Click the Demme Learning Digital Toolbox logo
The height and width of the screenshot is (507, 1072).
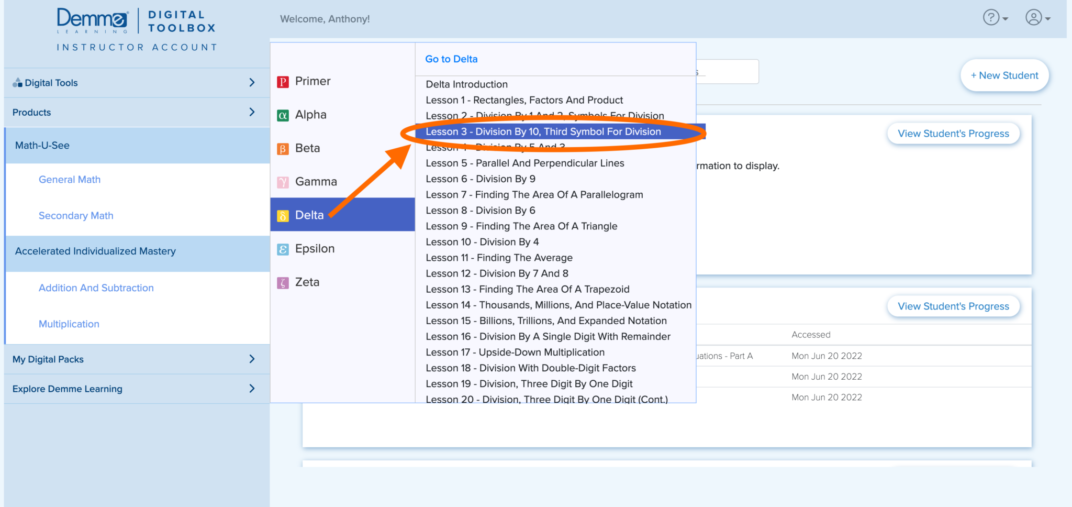[136, 29]
